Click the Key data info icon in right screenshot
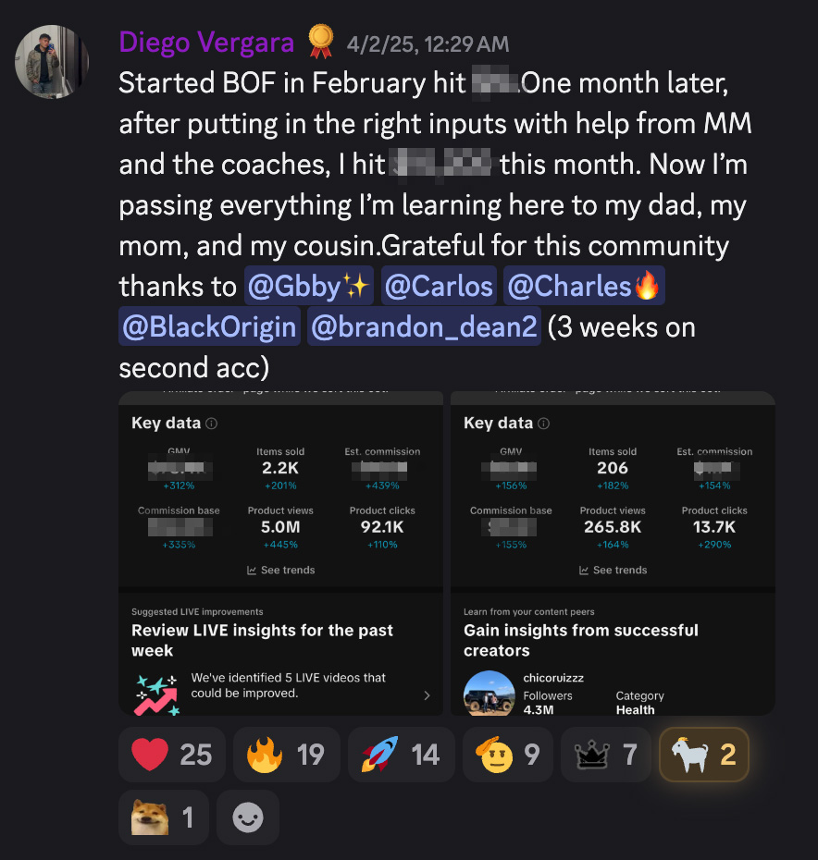 544,424
